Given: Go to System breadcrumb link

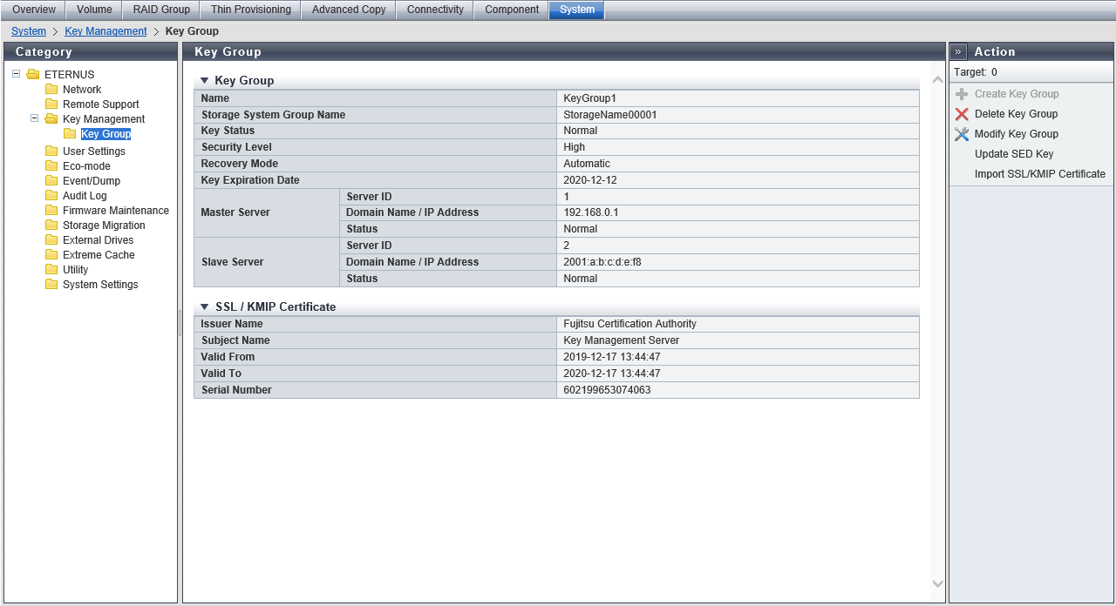Looking at the screenshot, I should (29, 31).
